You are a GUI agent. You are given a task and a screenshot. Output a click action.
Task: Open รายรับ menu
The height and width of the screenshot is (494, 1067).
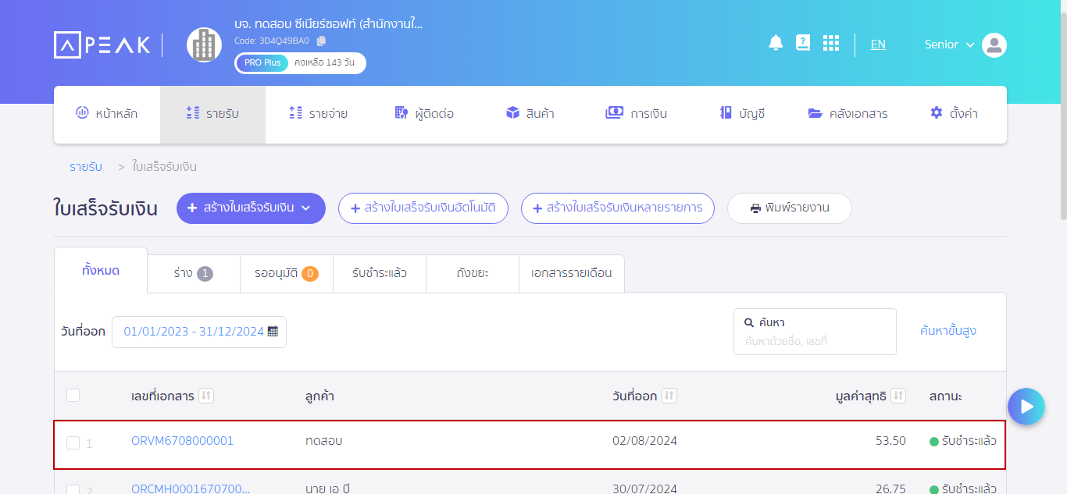click(x=212, y=114)
